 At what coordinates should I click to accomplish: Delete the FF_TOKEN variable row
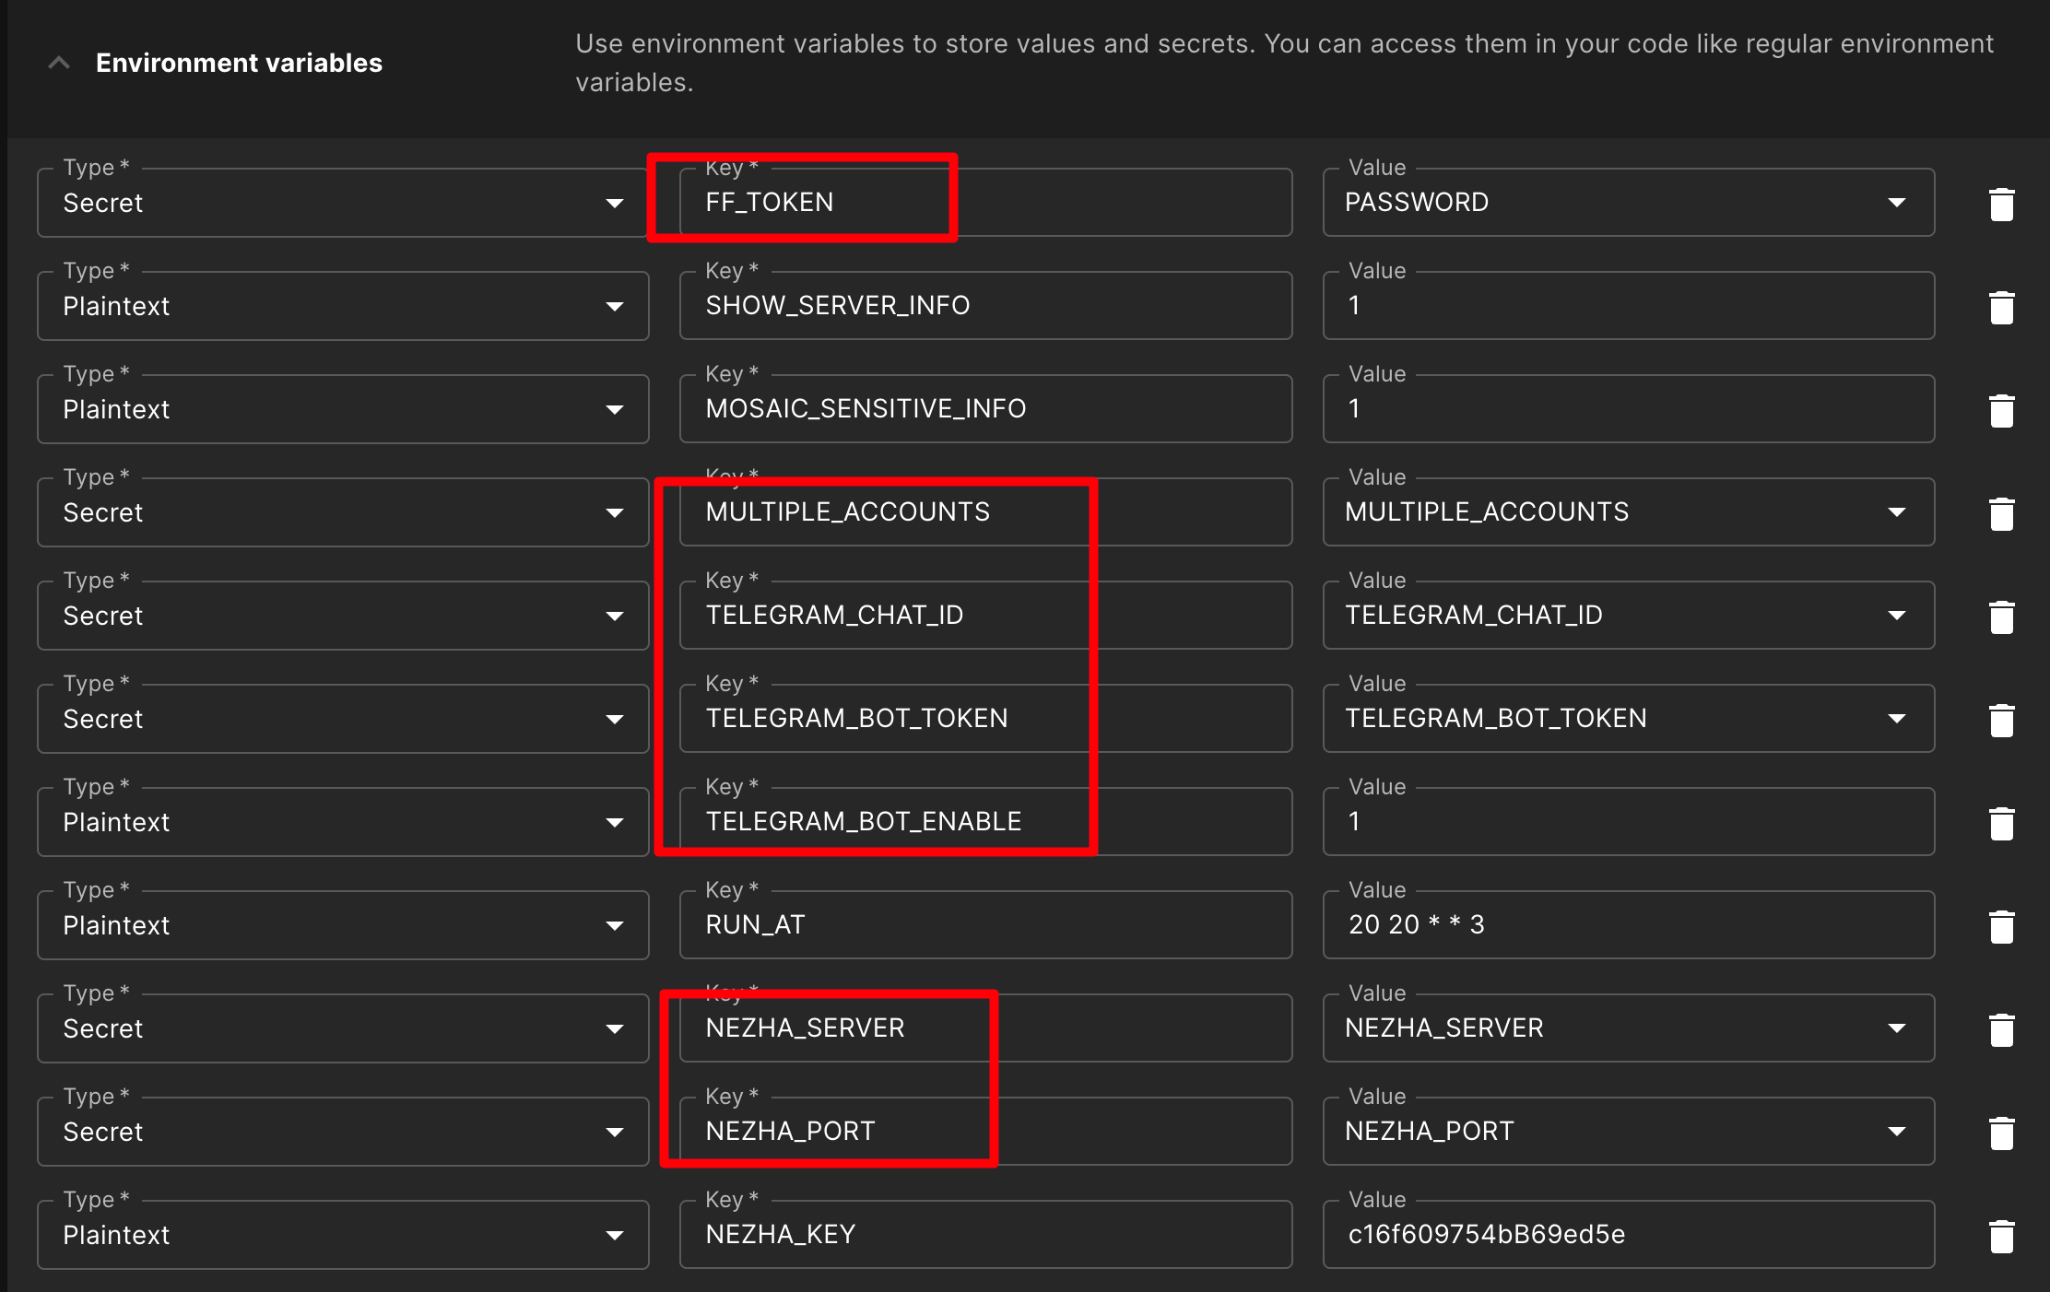click(2001, 204)
